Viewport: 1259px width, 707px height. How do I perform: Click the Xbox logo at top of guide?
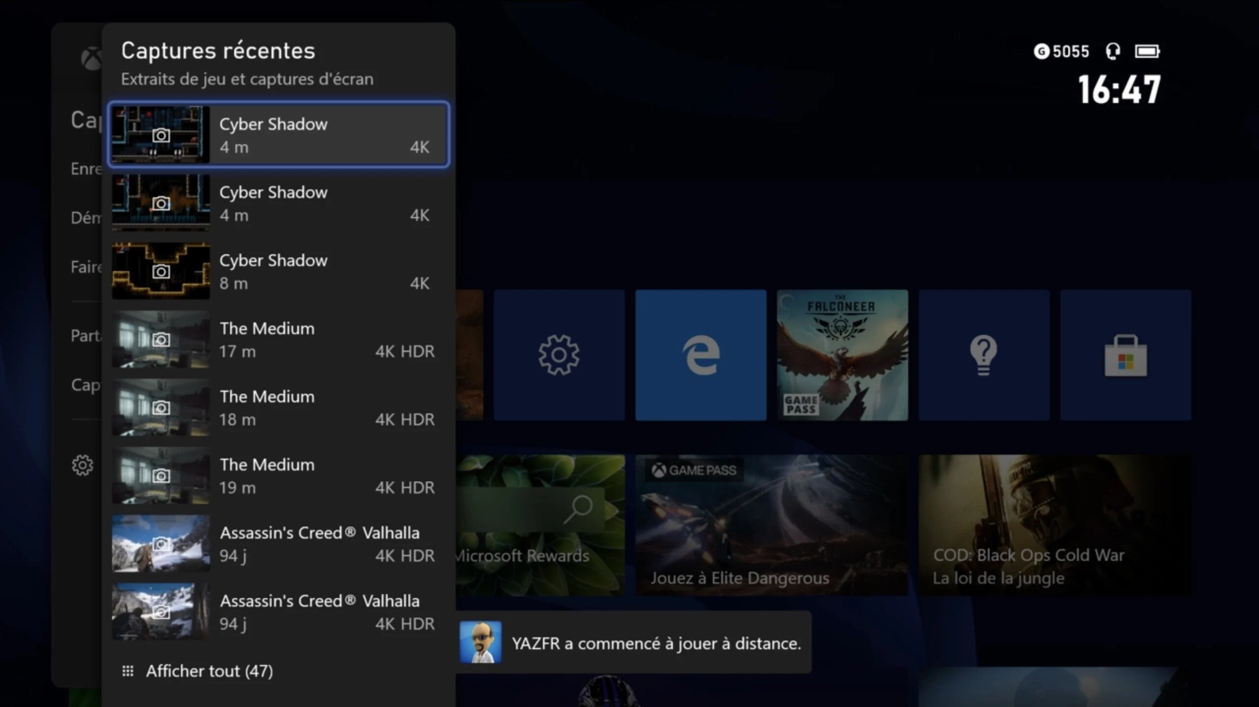tap(91, 59)
